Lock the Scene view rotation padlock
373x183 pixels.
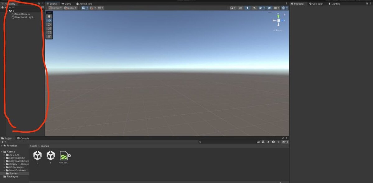(x=284, y=14)
